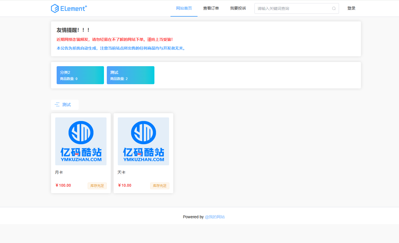Image resolution: width=399 pixels, height=243 pixels.
Task: Click the ¥100.00 price of 月卡
Action: click(x=63, y=185)
